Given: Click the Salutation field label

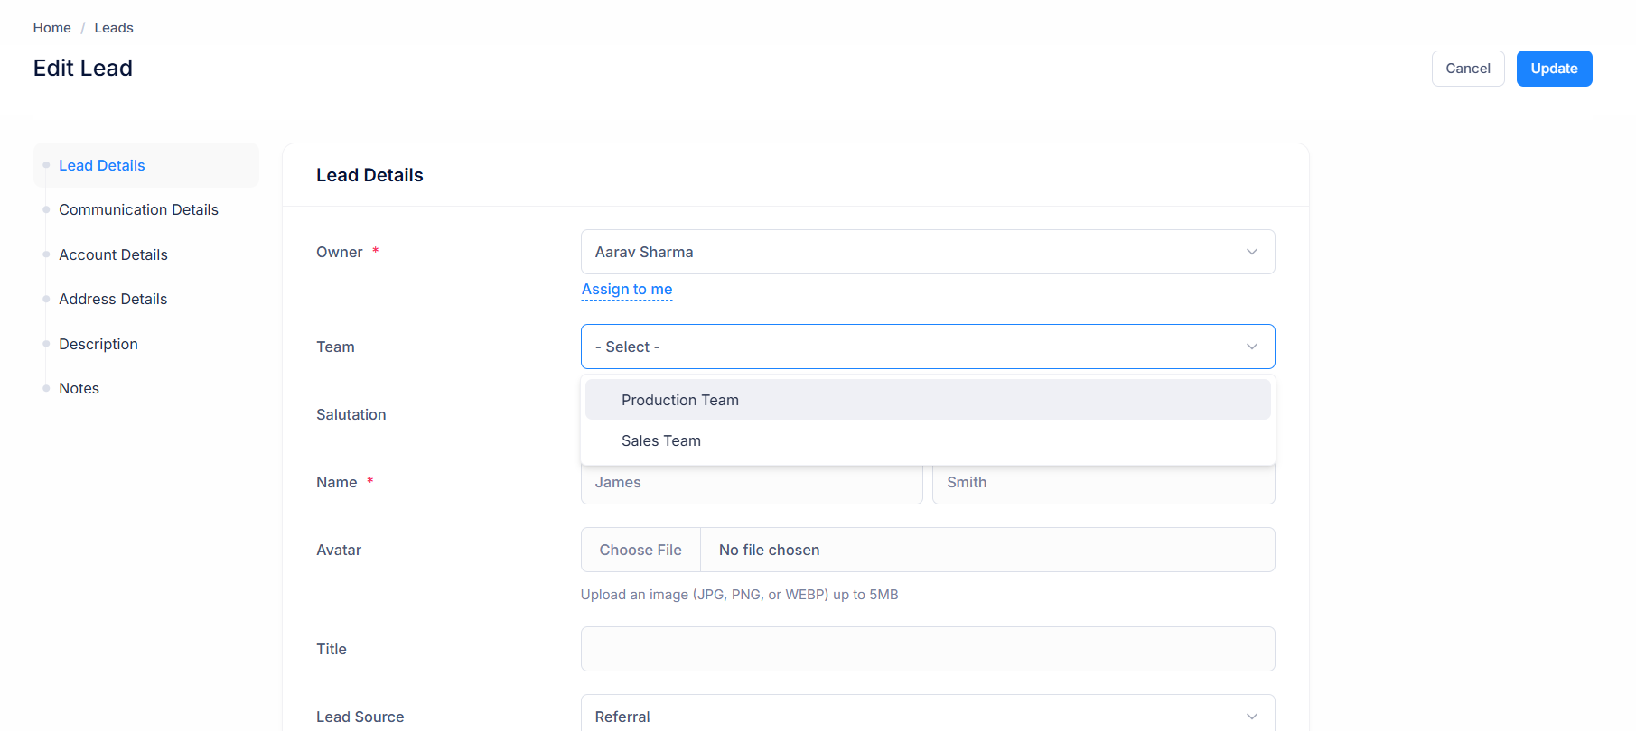Looking at the screenshot, I should (351, 414).
